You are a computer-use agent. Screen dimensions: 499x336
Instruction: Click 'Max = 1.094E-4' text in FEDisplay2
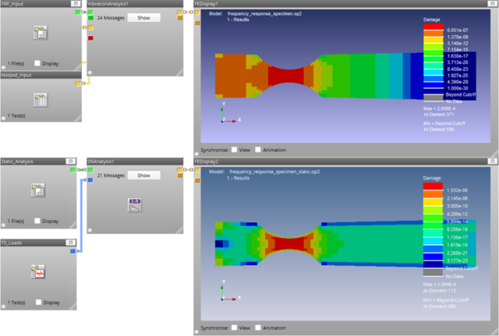(x=439, y=284)
